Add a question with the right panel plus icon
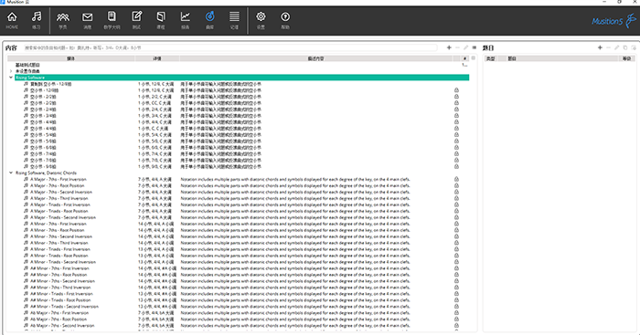640x335 pixels. click(600, 47)
